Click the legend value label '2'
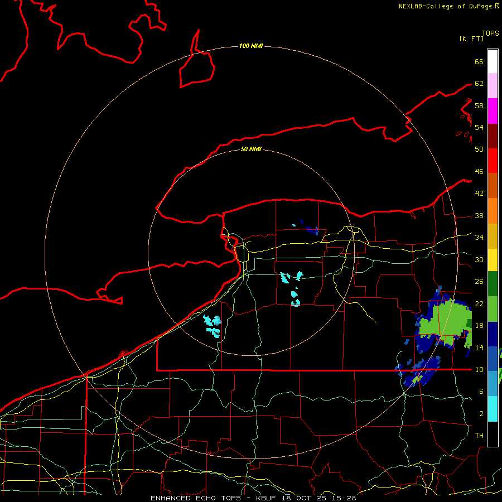Screen dimensions: 502x502 coord(481,414)
